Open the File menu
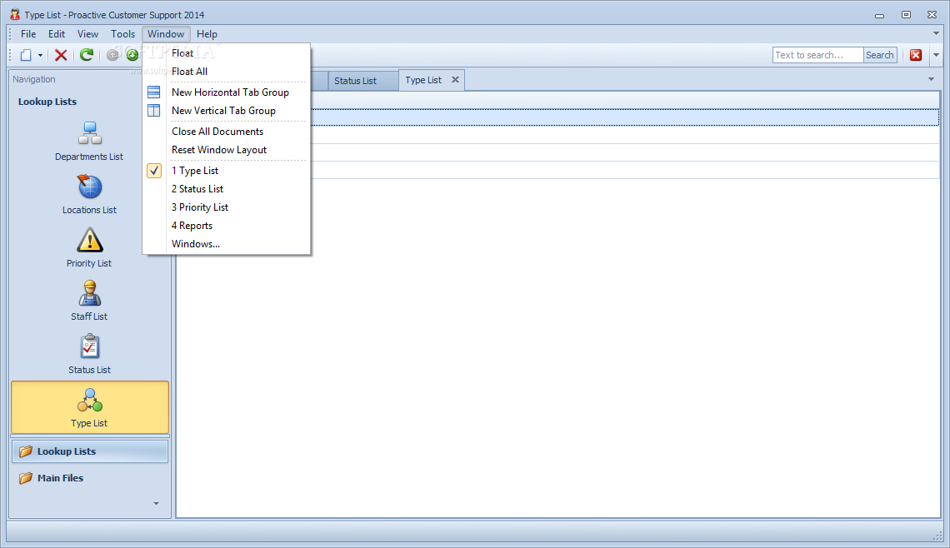950x548 pixels. coord(28,34)
